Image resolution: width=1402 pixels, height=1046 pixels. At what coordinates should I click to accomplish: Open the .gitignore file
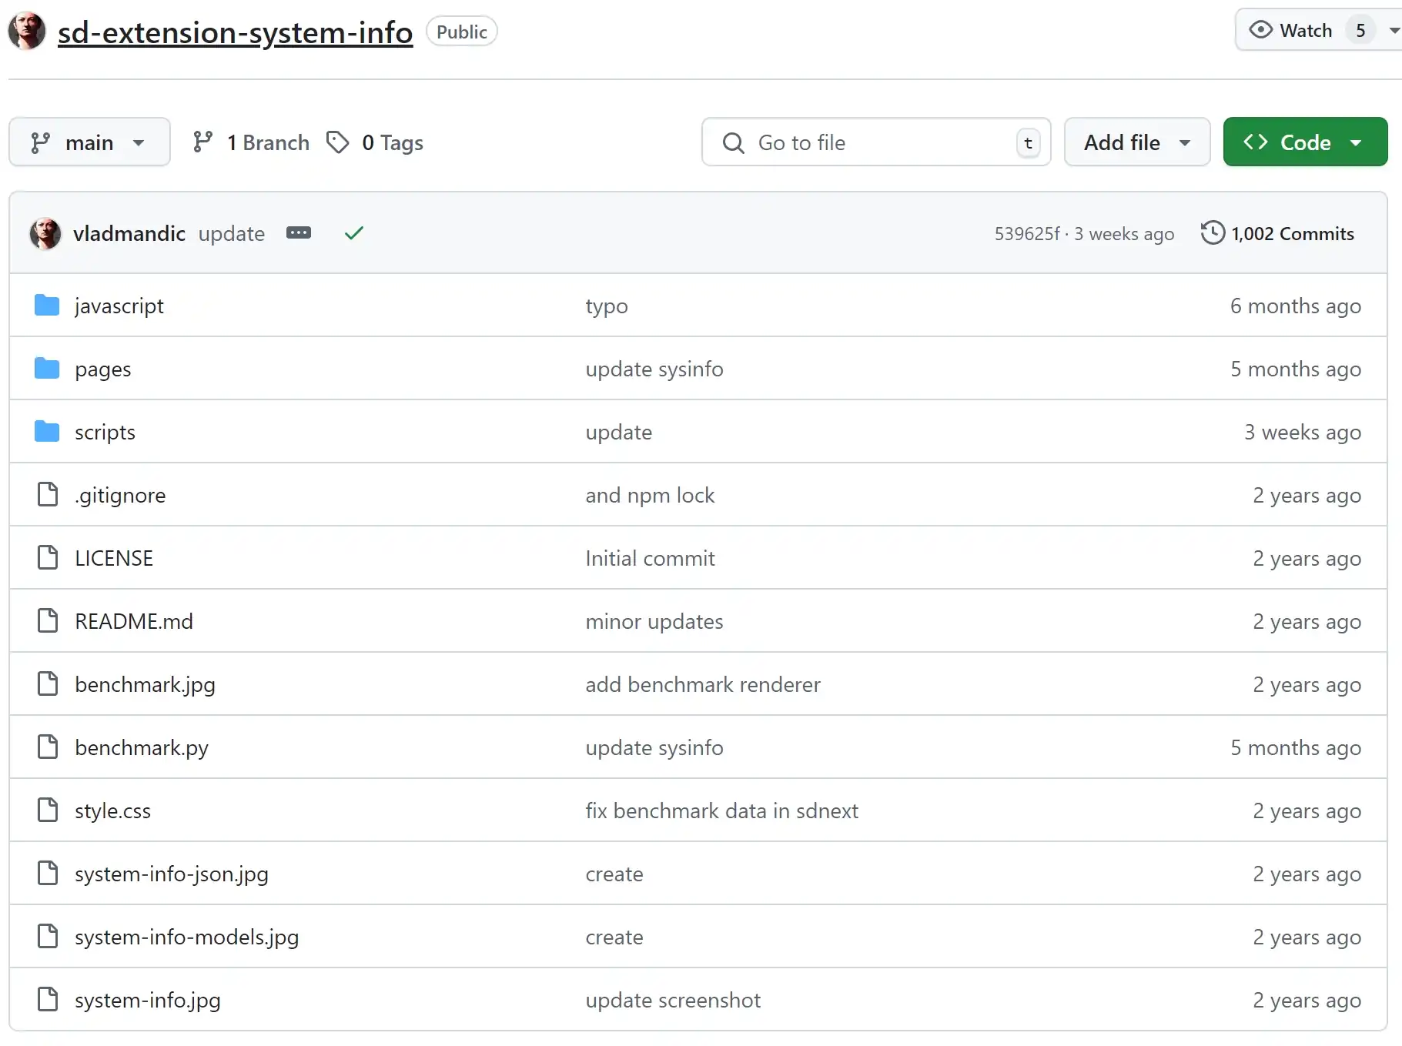click(x=120, y=495)
